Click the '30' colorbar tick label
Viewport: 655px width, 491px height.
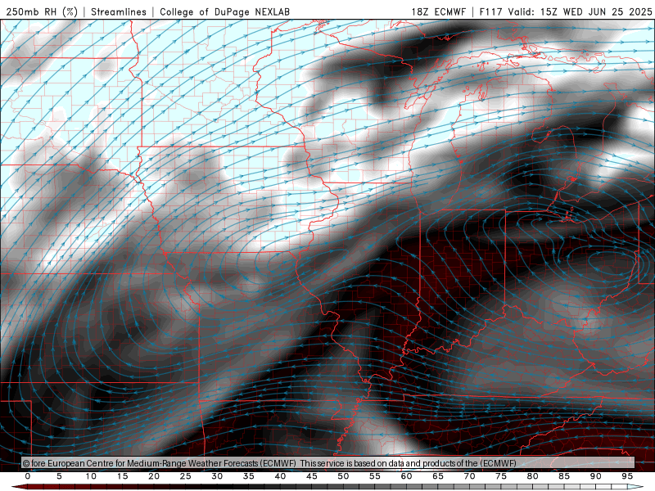tap(217, 476)
